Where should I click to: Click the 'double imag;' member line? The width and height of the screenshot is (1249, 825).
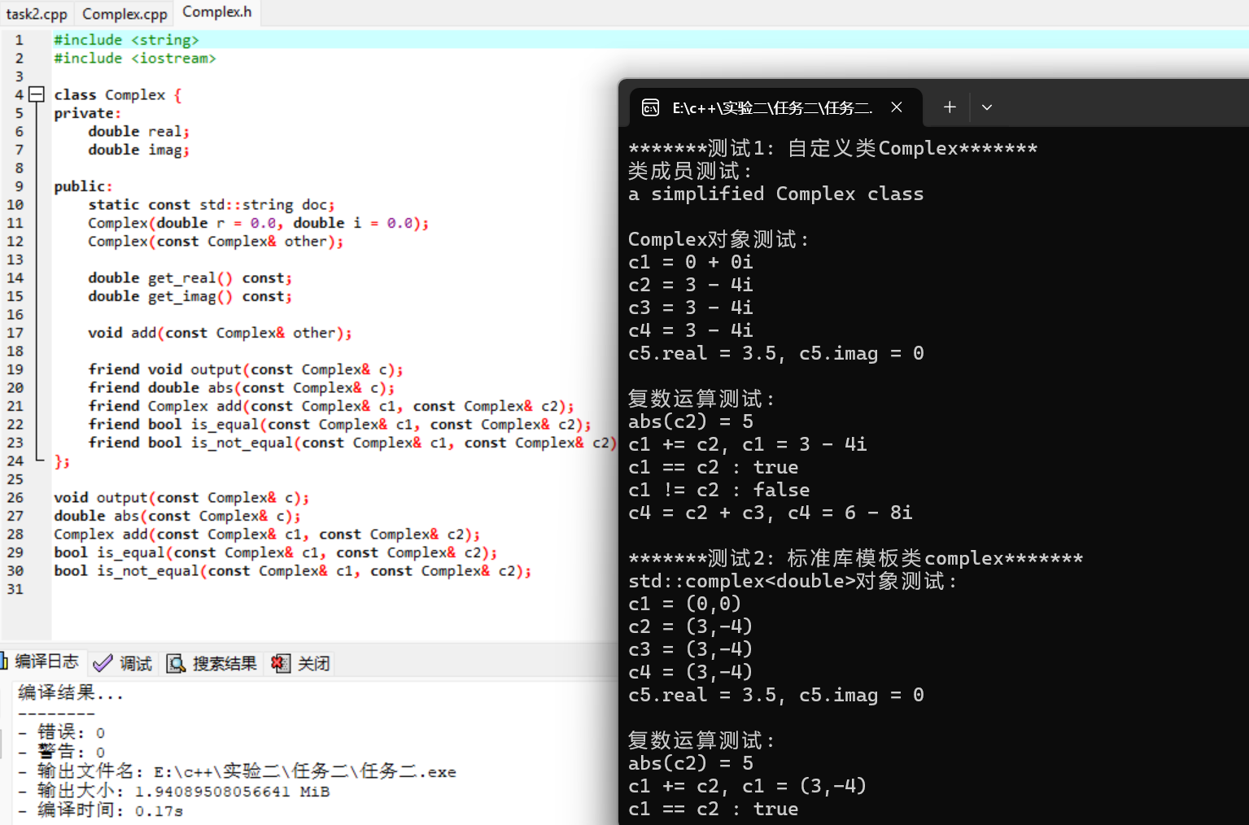pos(139,150)
